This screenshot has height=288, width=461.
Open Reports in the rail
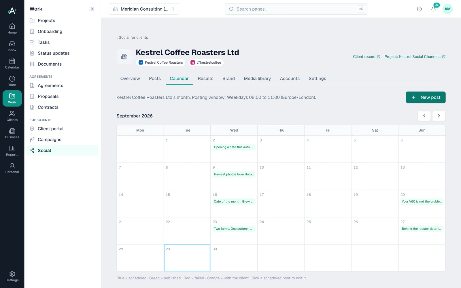point(12,151)
